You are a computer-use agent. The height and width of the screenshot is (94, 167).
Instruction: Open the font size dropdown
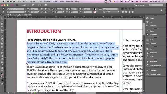(39, 9)
